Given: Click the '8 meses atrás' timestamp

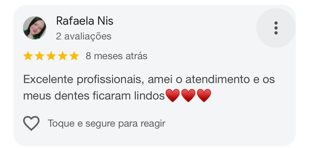Looking at the screenshot, I should click(116, 56).
